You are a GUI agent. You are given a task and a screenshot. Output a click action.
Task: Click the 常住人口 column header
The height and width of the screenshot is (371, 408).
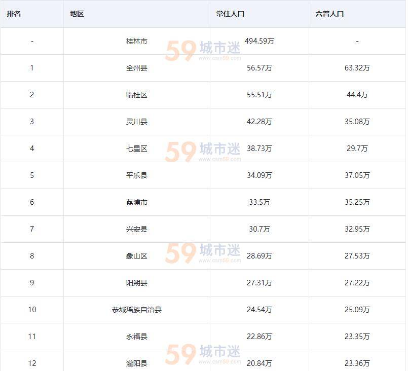(x=230, y=14)
